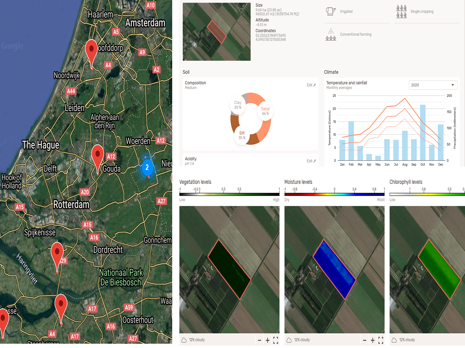Click the coordinates value 52.25522784973695
The width and height of the screenshot is (465, 348).
click(x=271, y=35)
